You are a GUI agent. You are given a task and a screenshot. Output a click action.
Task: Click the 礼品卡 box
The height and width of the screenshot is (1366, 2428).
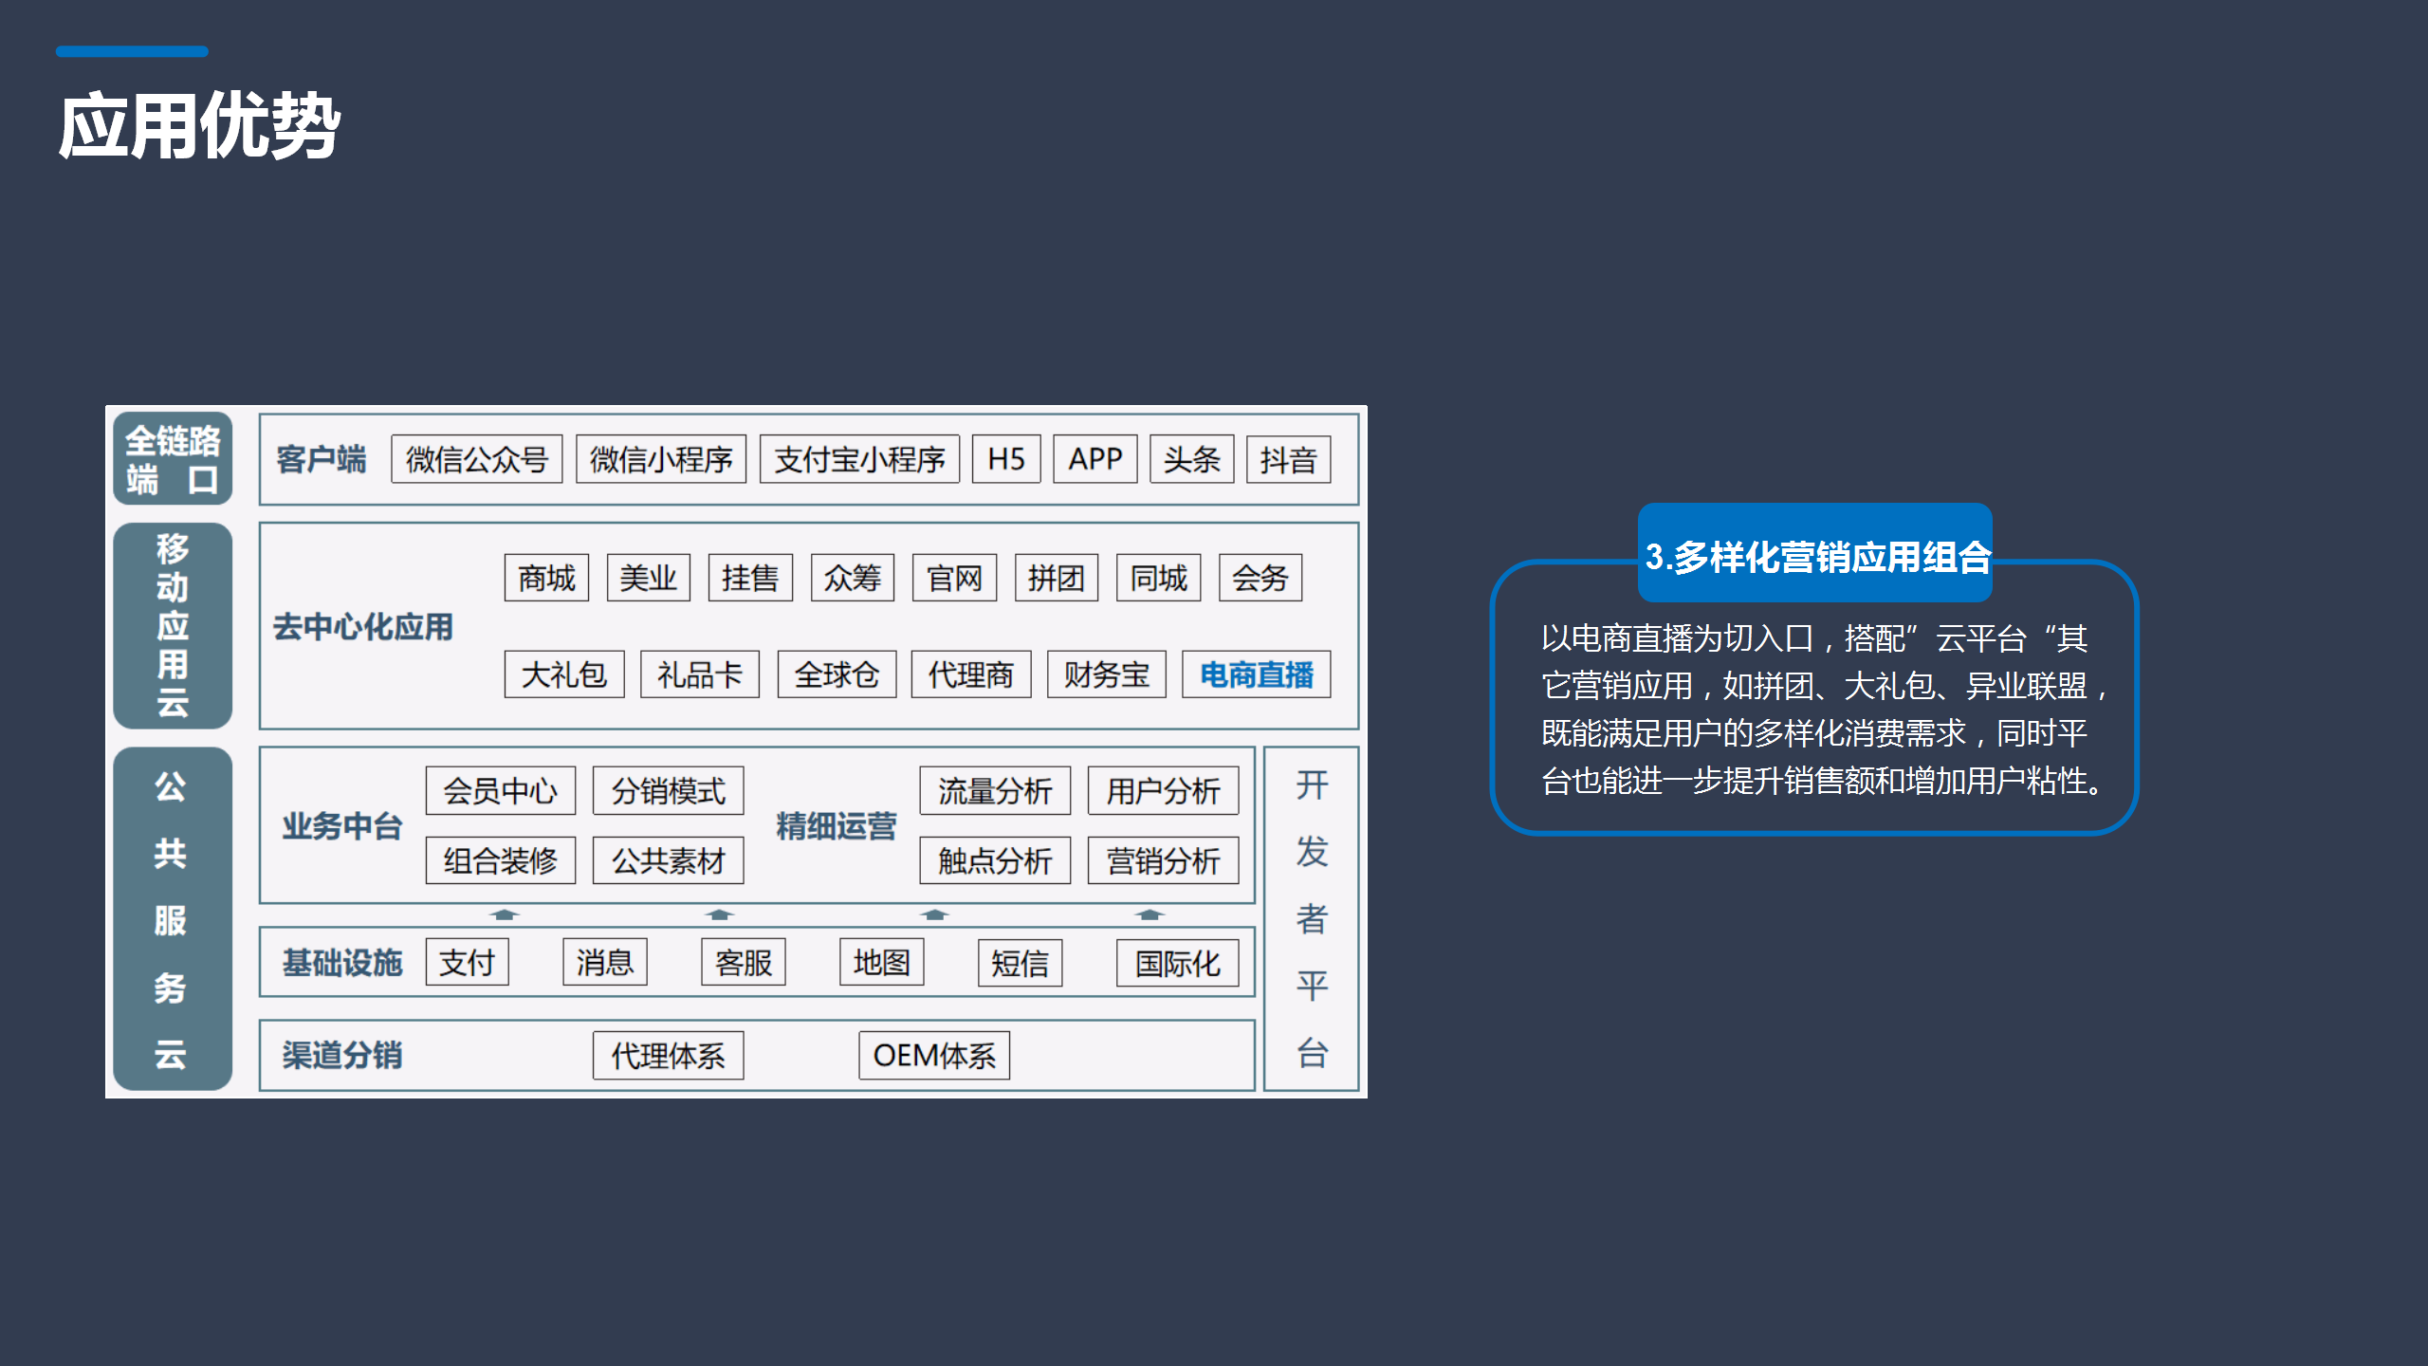[x=700, y=674]
